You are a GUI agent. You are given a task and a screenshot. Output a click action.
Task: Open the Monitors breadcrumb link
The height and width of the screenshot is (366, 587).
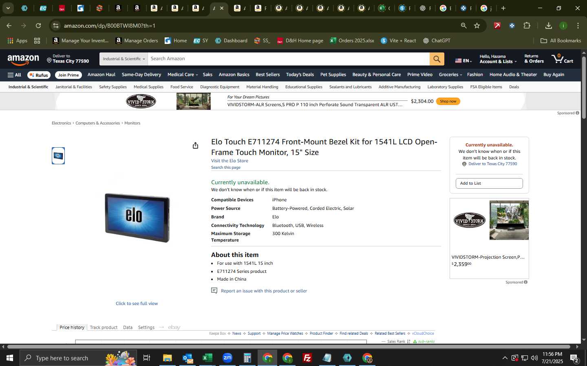(x=132, y=123)
